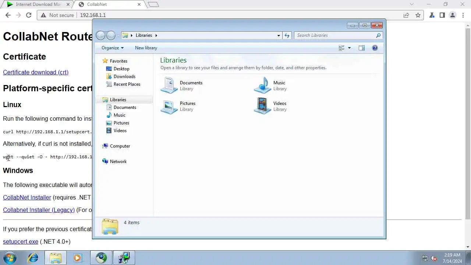Image resolution: width=471 pixels, height=265 pixels.
Task: Go forward in Chrome browser
Action: click(18, 15)
